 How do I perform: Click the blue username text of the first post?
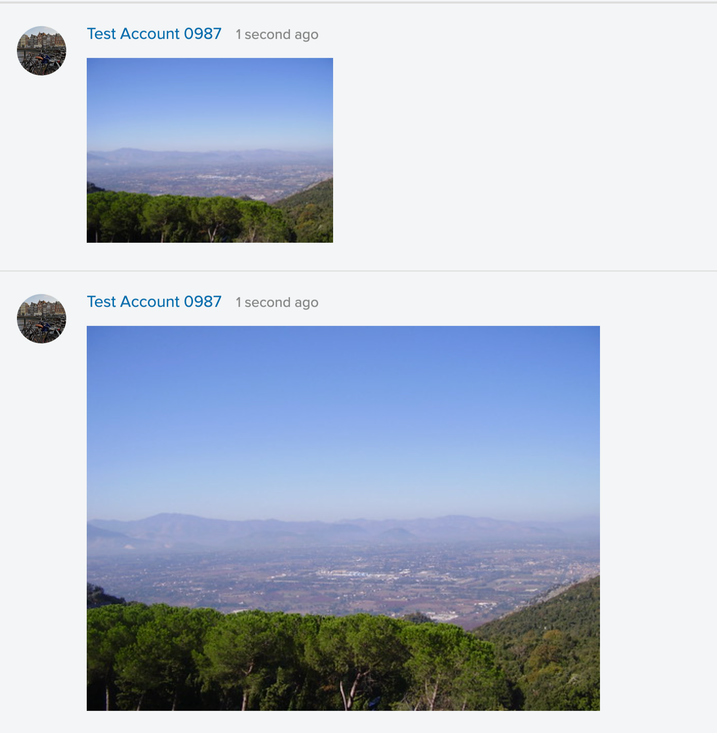coord(153,34)
